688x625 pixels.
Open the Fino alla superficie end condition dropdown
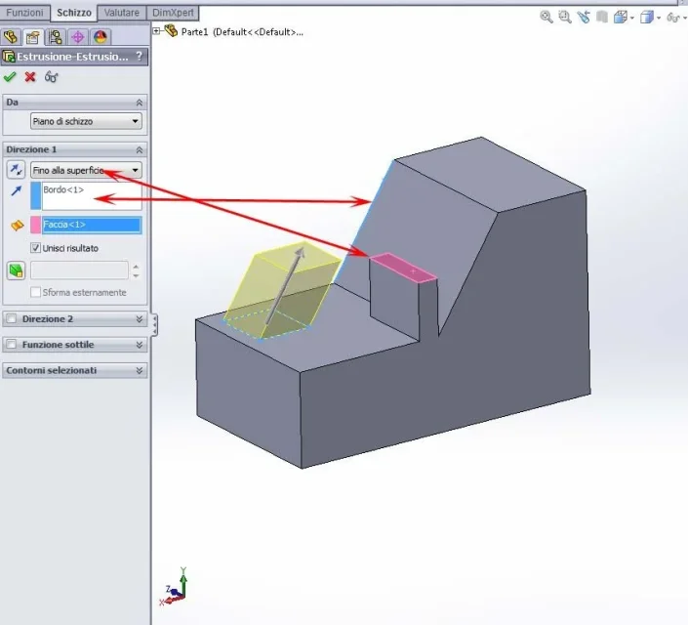[86, 170]
